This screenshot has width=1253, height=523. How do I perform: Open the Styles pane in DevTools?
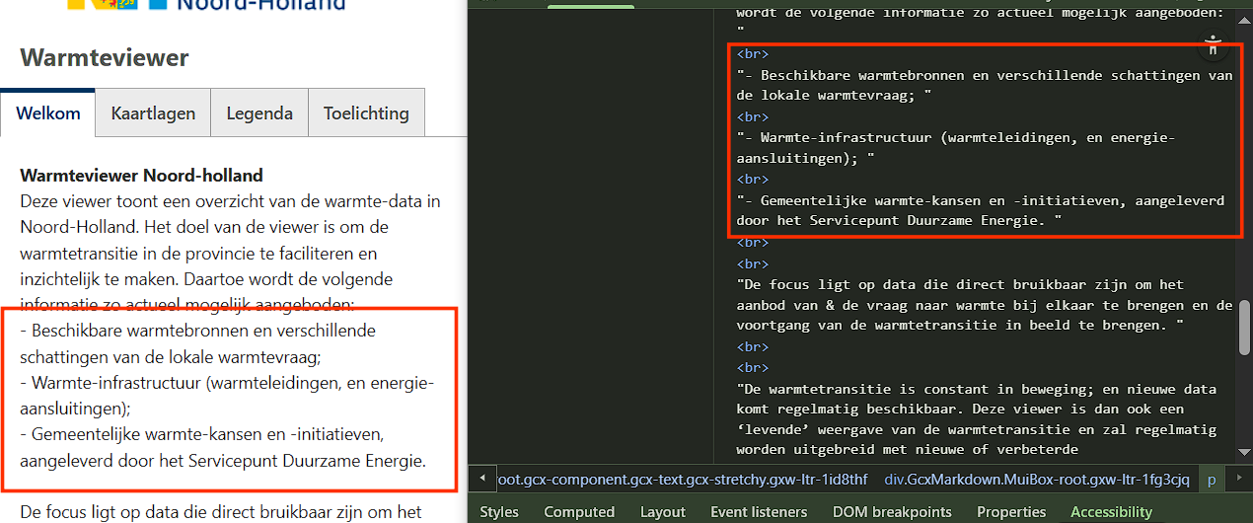point(499,511)
